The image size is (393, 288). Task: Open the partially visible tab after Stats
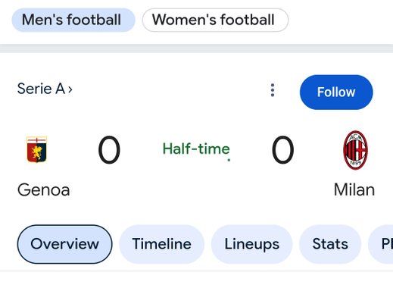click(381, 244)
